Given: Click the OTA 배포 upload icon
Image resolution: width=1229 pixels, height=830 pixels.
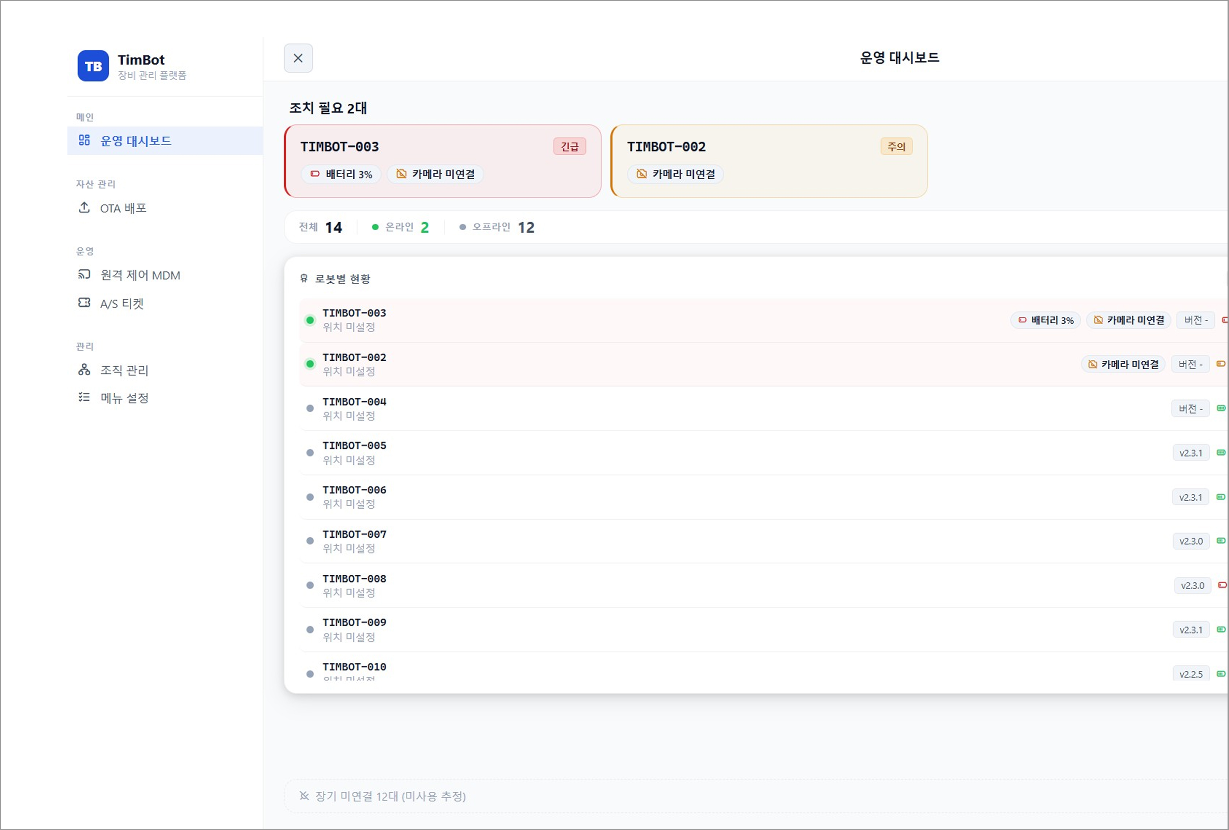Looking at the screenshot, I should click(84, 207).
